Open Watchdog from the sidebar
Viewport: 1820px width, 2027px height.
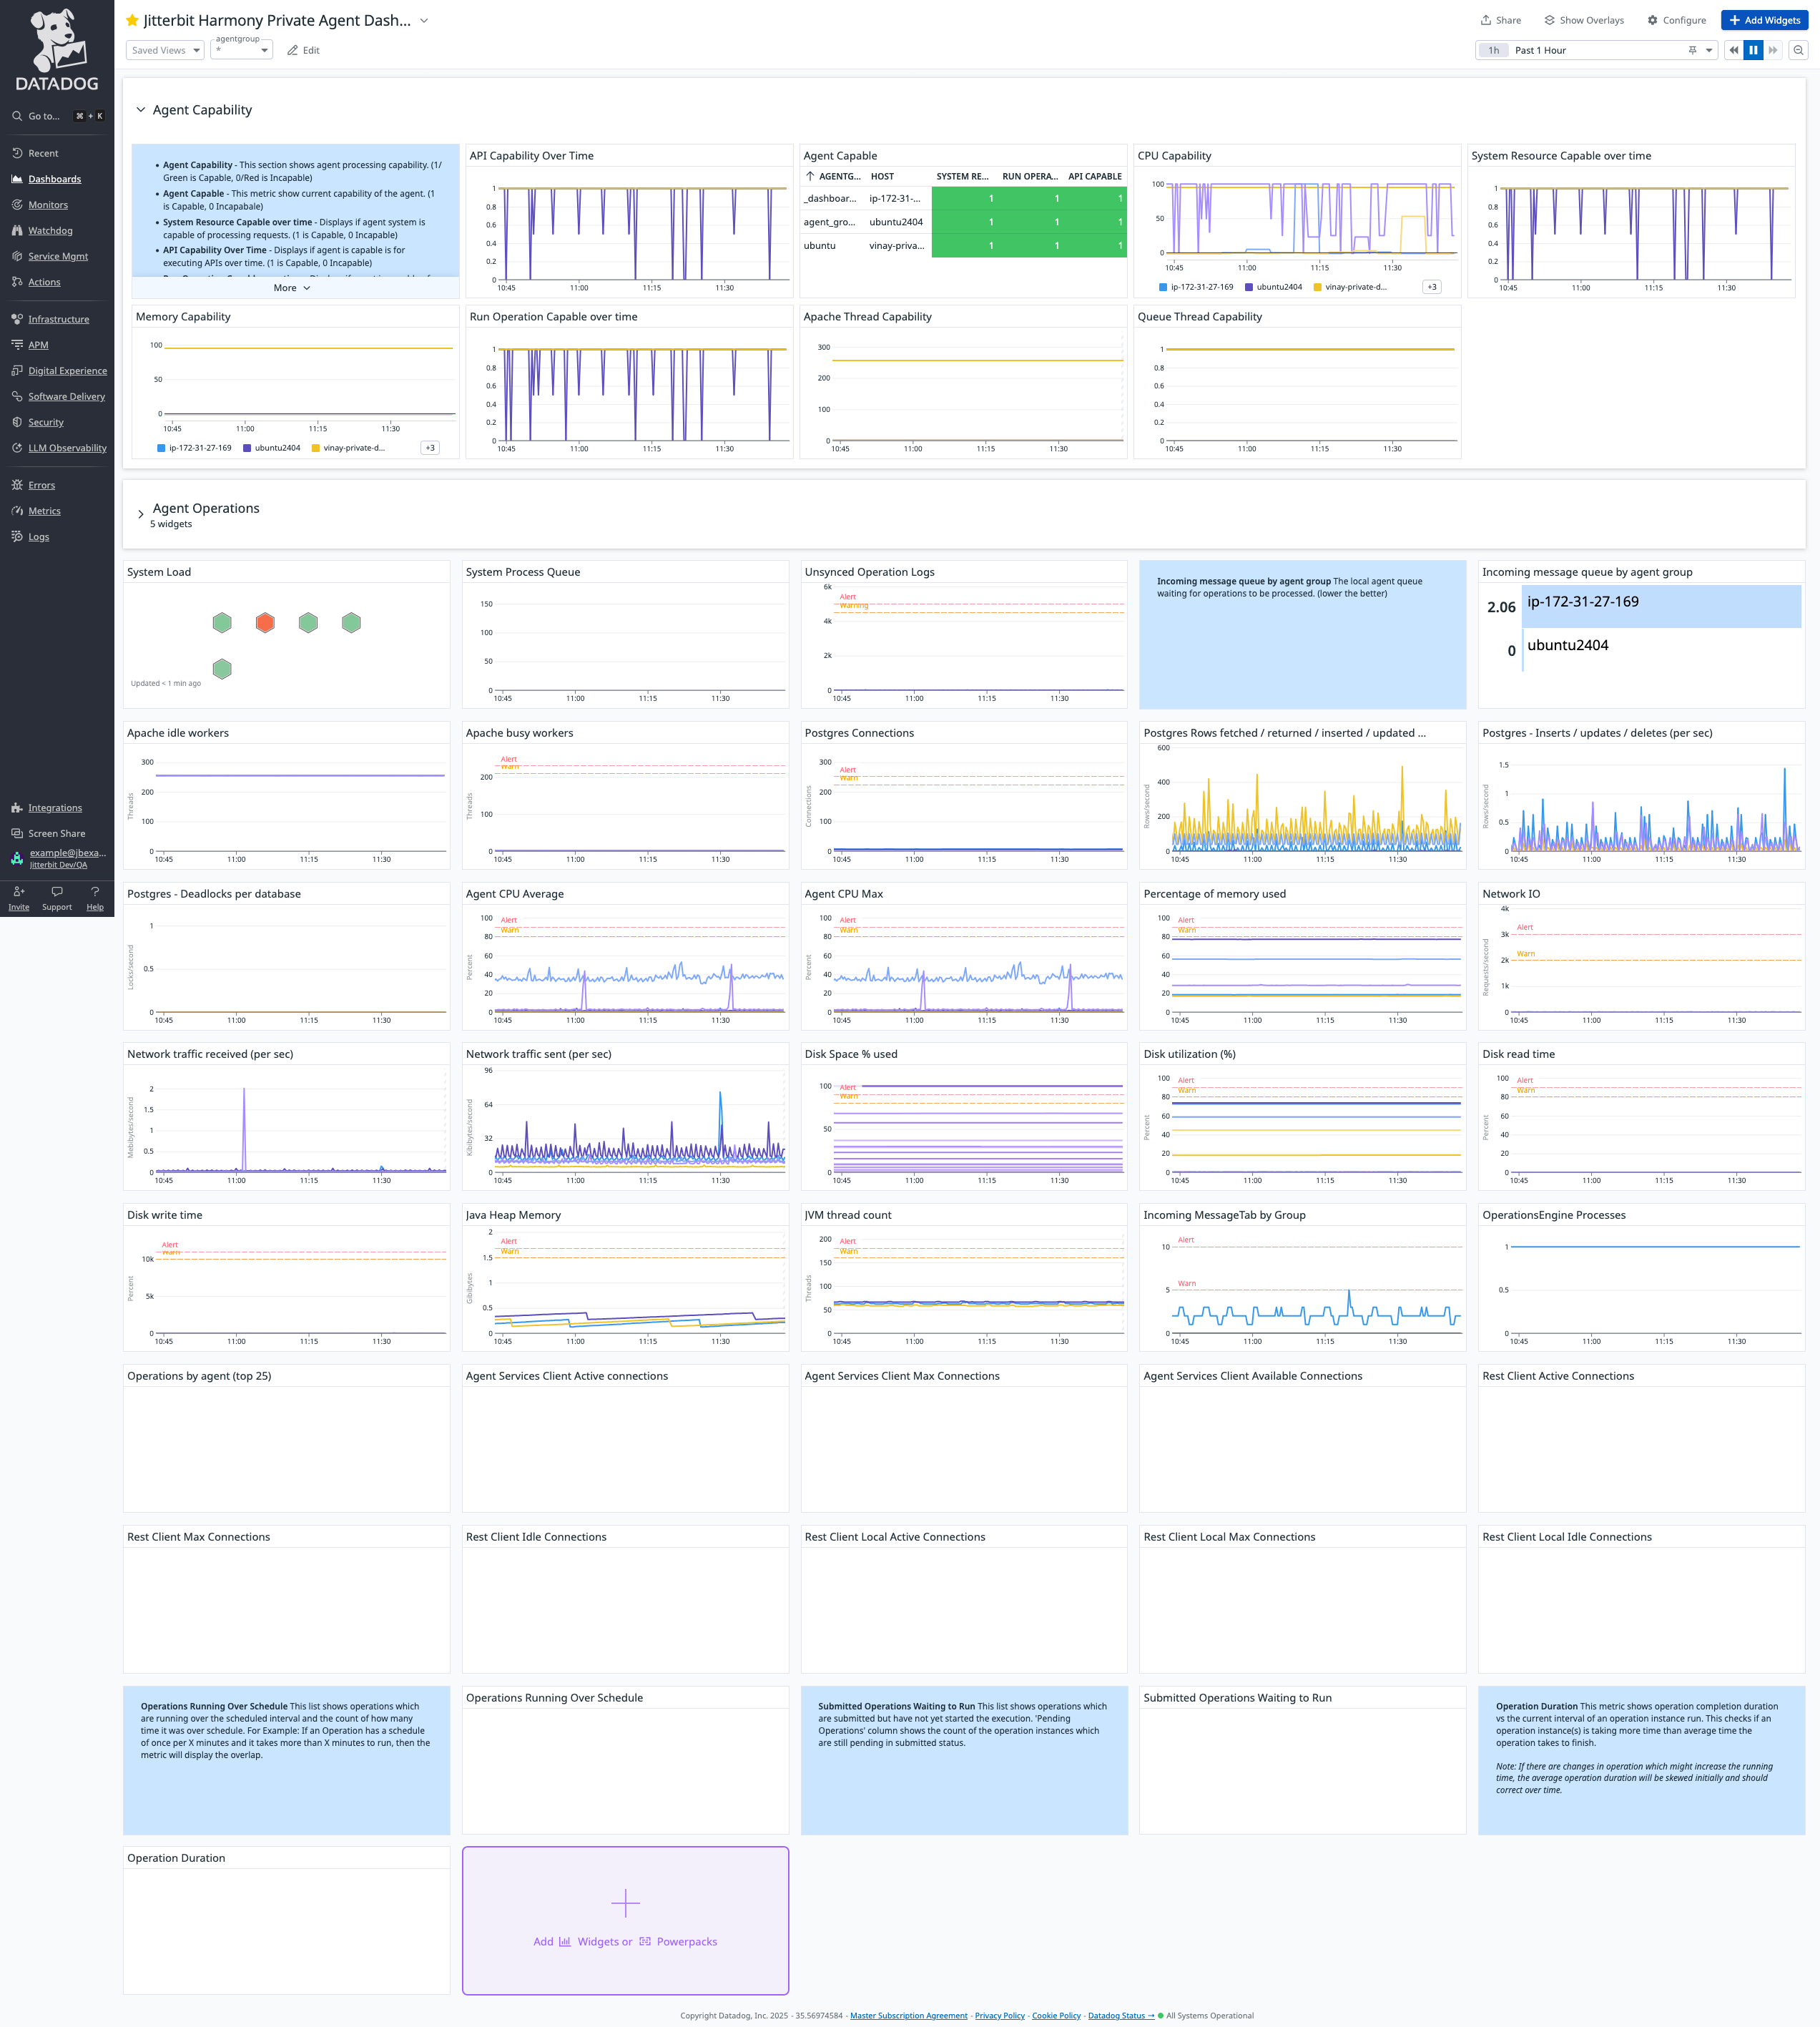point(49,230)
